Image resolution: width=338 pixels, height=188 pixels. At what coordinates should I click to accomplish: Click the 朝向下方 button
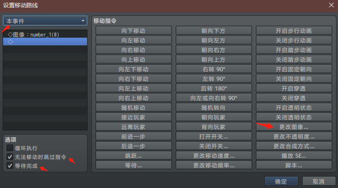click(214, 30)
